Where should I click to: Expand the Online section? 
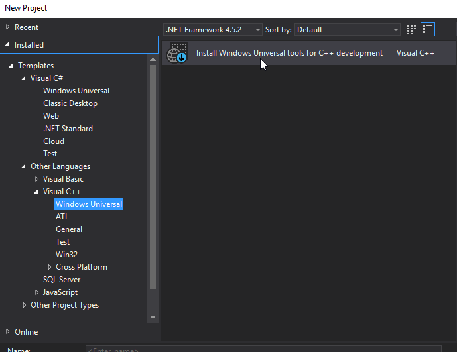[7, 331]
